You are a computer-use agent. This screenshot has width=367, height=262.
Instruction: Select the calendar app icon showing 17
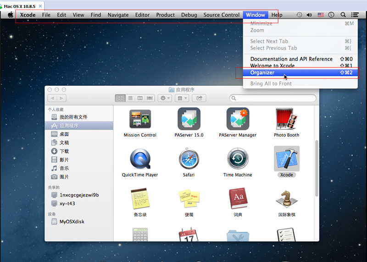(189, 235)
